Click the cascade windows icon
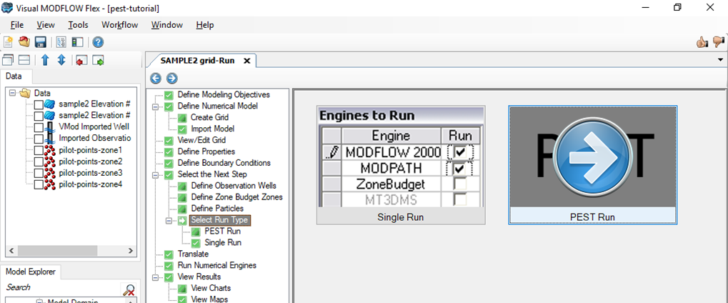Viewport: 728px width, 303px height. (x=8, y=60)
